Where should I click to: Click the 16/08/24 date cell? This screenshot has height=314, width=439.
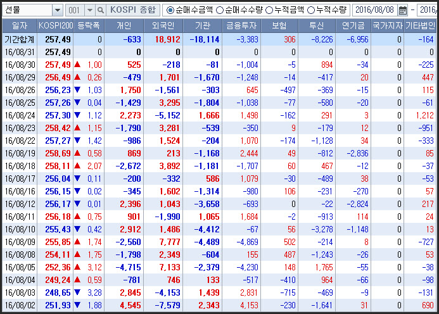[x=20, y=115]
